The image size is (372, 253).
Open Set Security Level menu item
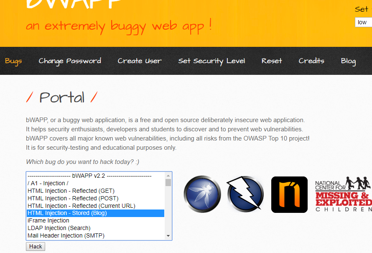[211, 61]
